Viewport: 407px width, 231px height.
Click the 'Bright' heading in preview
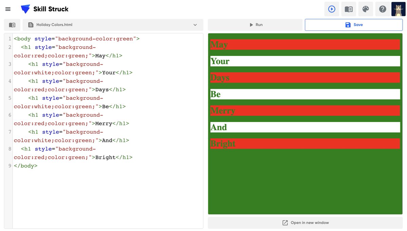(x=305, y=144)
